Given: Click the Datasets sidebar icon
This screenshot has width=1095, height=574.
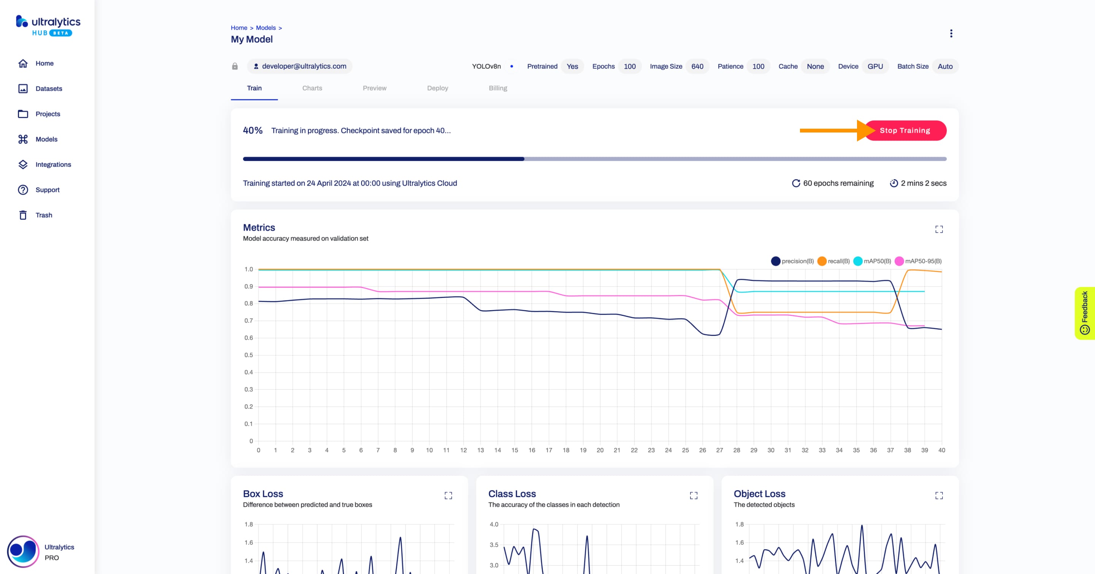Looking at the screenshot, I should (x=22, y=88).
